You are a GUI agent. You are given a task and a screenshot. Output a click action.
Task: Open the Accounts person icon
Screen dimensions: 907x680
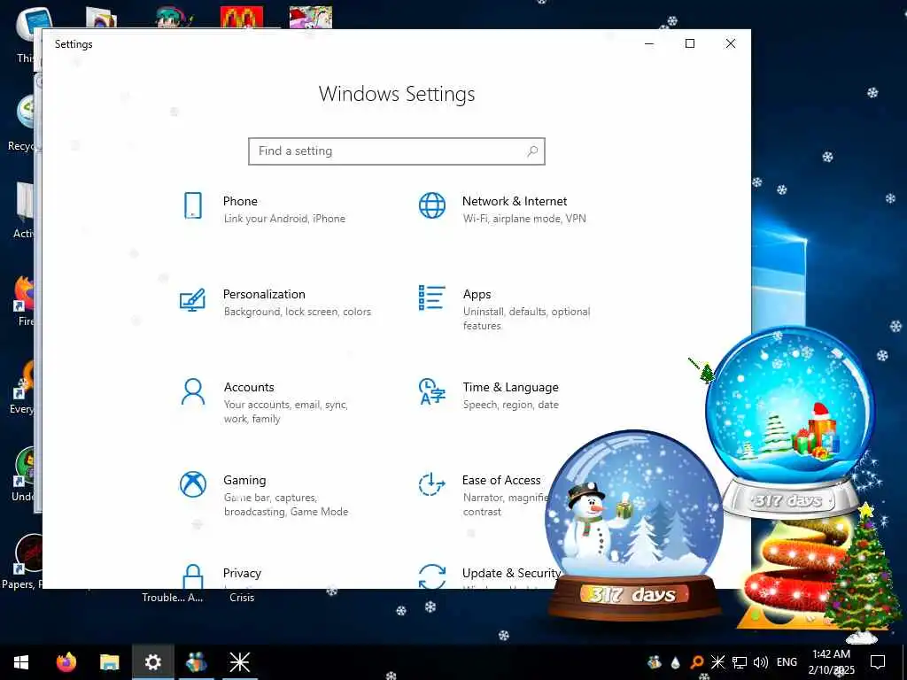click(192, 392)
